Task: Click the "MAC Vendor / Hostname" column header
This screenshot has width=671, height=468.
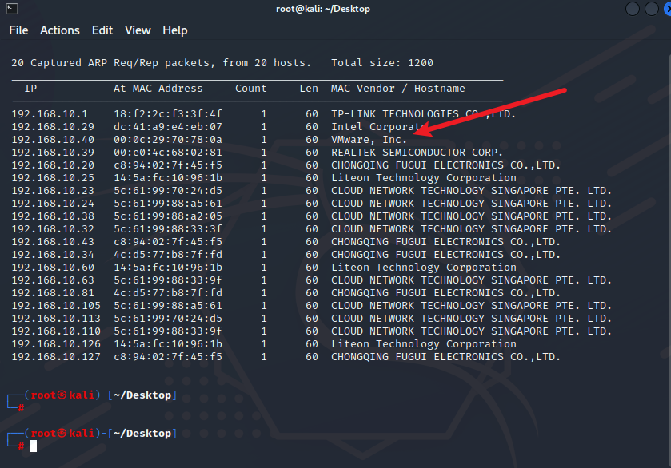Action: pos(398,89)
